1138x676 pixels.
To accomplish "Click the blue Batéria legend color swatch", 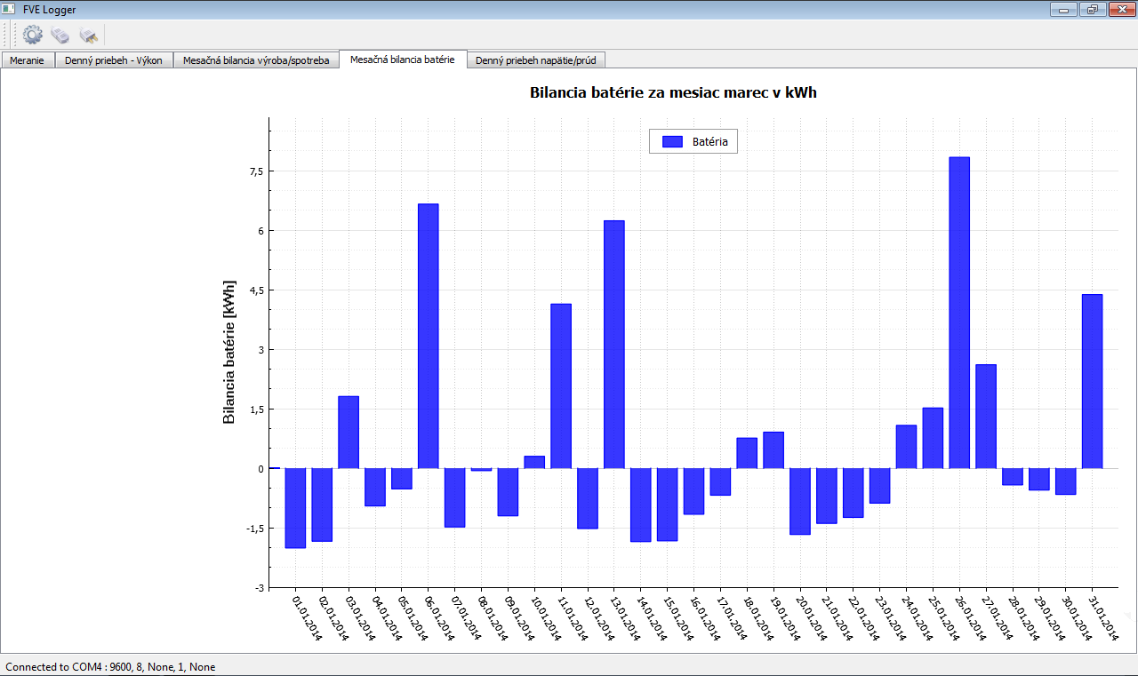I will (x=672, y=141).
